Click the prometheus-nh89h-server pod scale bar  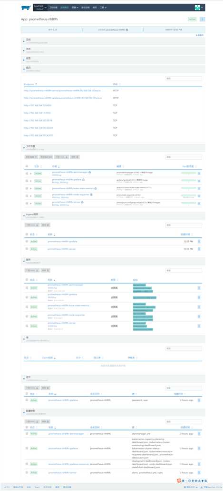coord(189,203)
